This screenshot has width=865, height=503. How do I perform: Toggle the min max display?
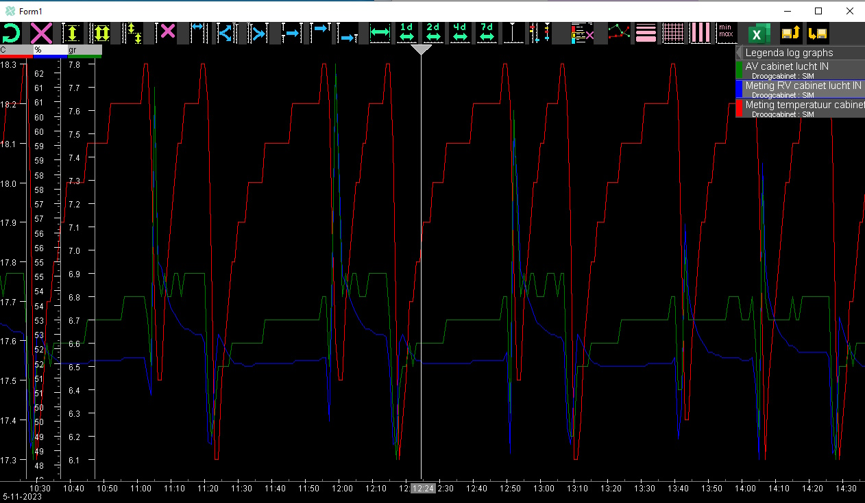click(726, 33)
